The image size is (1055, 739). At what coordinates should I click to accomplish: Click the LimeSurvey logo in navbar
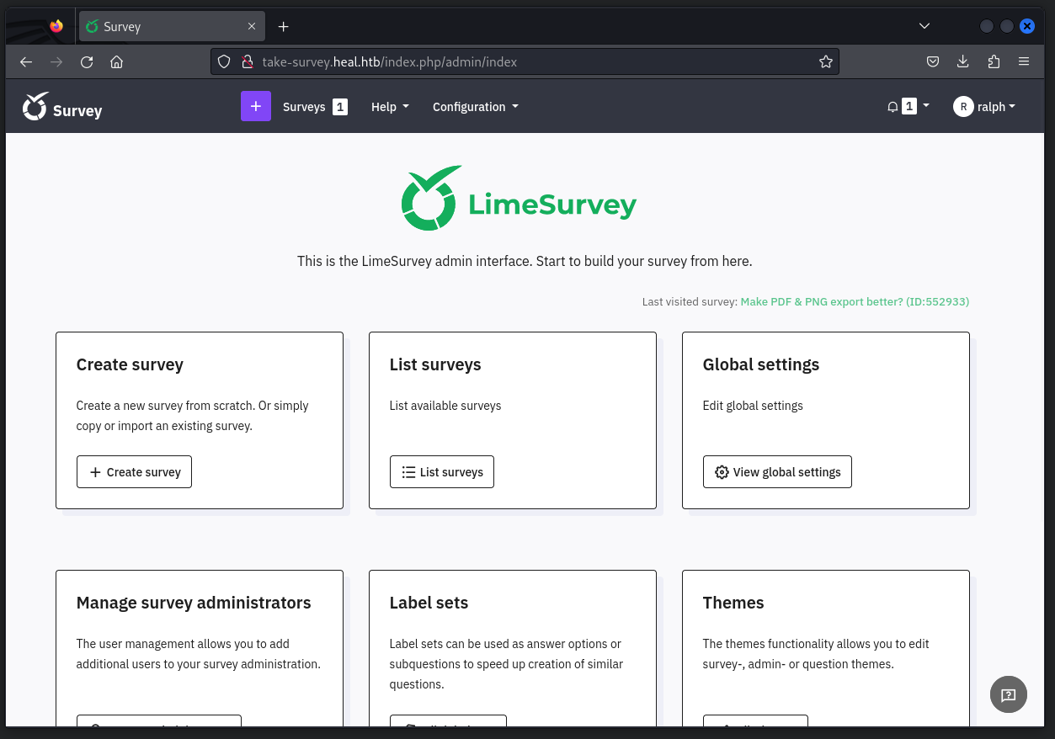pos(61,108)
